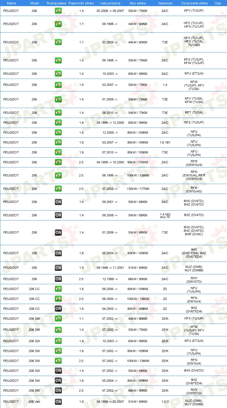Select the 09.1998 -> 12.2000 production date cell
The image size is (227, 408).
pyautogui.click(x=110, y=123)
